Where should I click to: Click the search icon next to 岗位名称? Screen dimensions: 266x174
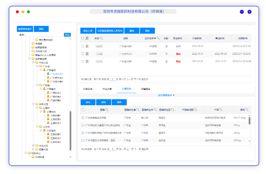click(158, 38)
